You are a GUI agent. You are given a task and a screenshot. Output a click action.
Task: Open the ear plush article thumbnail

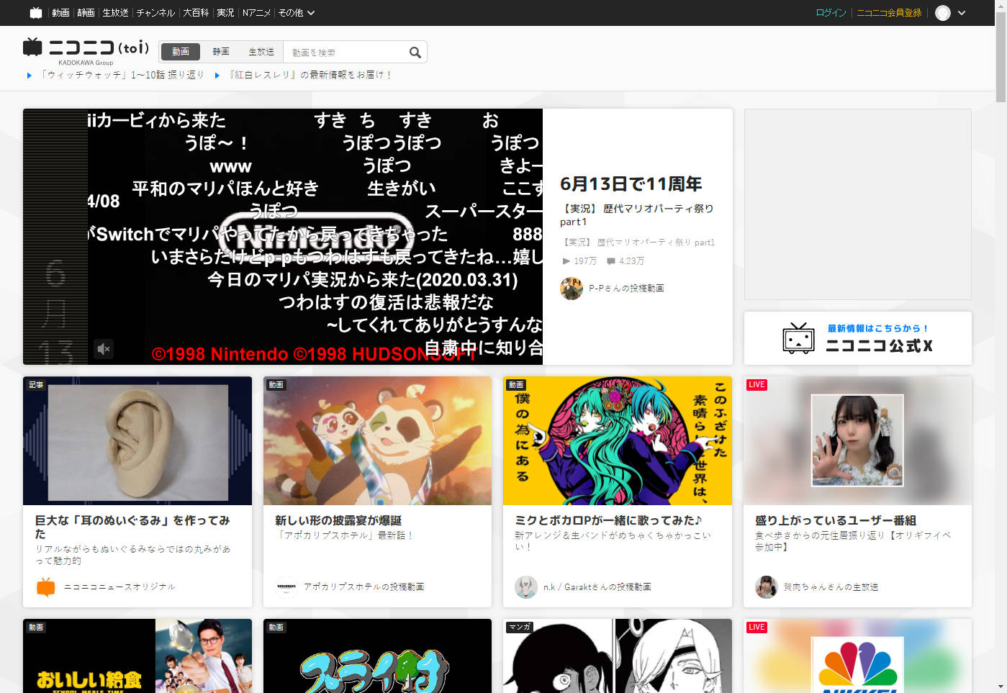pos(137,440)
